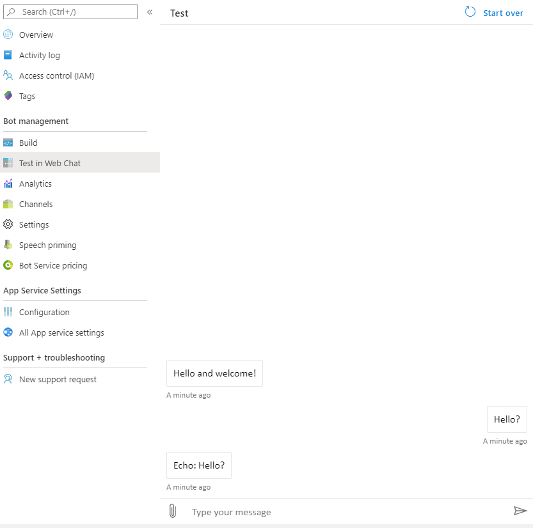Click the Analytics chart icon
The height and width of the screenshot is (528, 533).
[8, 184]
